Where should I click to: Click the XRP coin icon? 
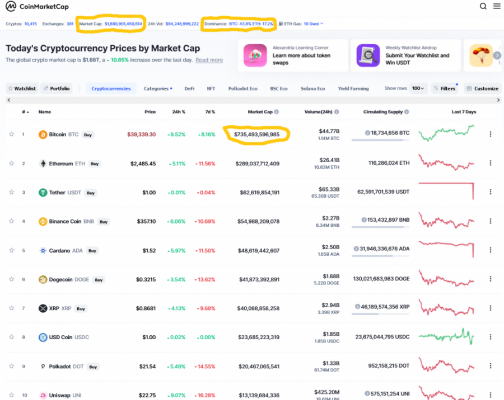coord(43,308)
